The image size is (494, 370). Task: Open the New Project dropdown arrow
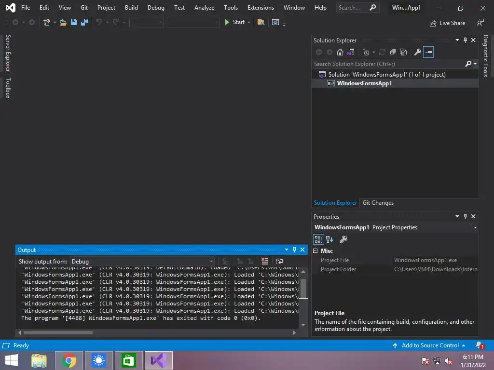coord(55,22)
